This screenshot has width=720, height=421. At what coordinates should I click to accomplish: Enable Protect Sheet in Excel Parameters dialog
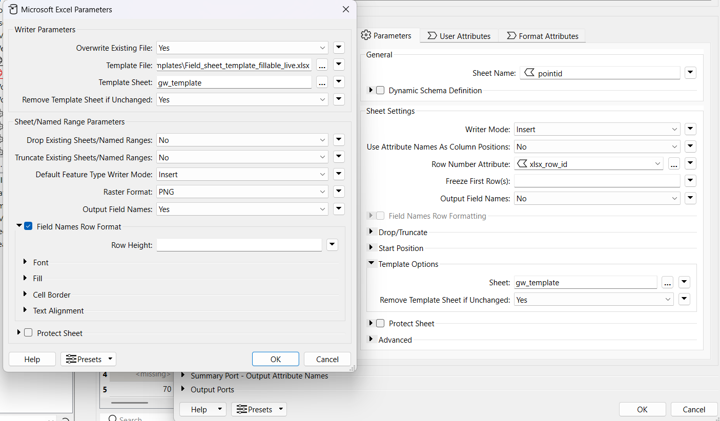28,333
